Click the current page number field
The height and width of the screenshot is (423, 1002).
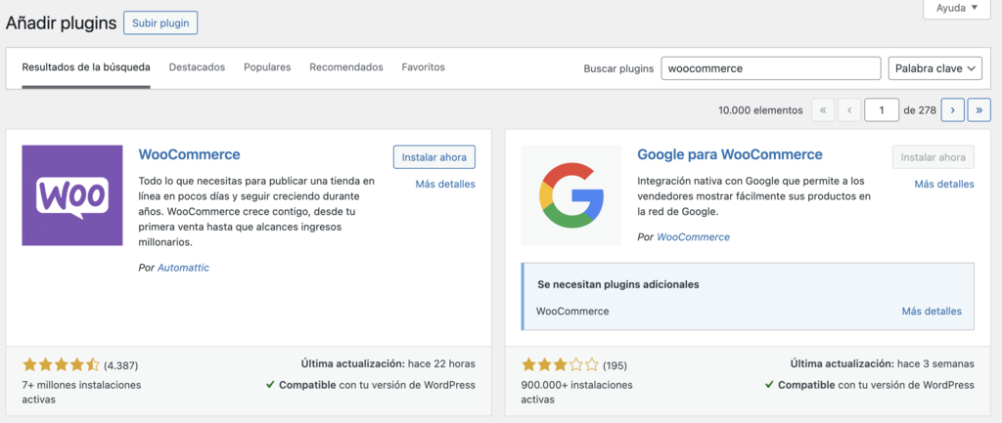point(882,110)
